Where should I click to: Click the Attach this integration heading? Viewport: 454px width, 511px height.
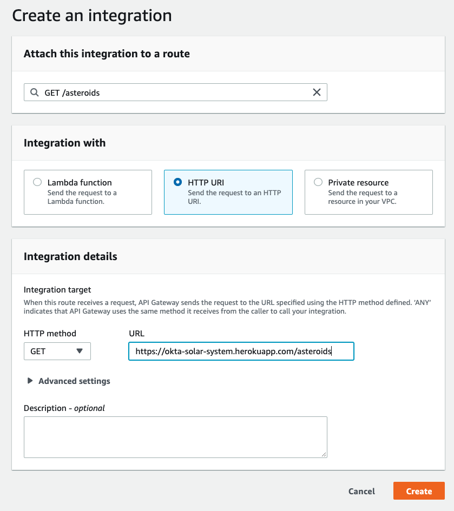point(107,54)
